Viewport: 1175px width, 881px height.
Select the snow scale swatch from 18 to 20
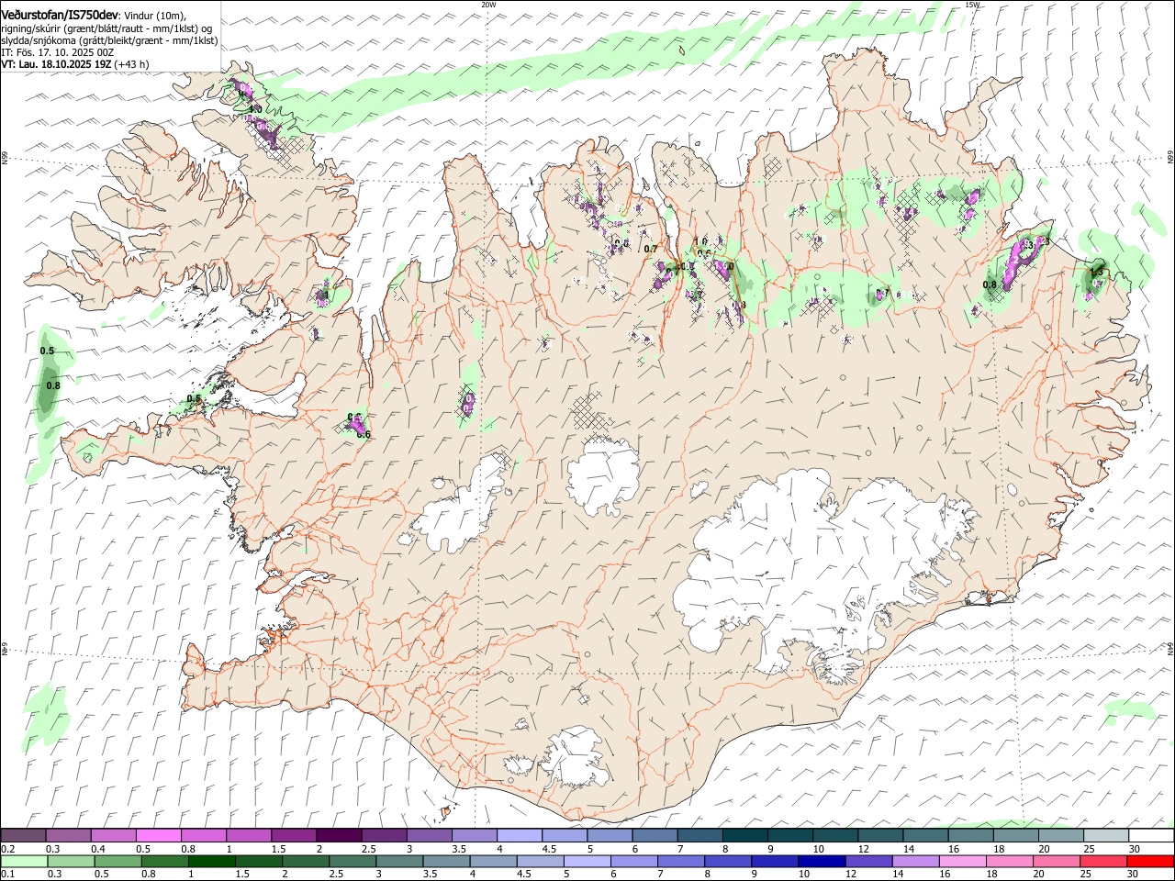1016,836
